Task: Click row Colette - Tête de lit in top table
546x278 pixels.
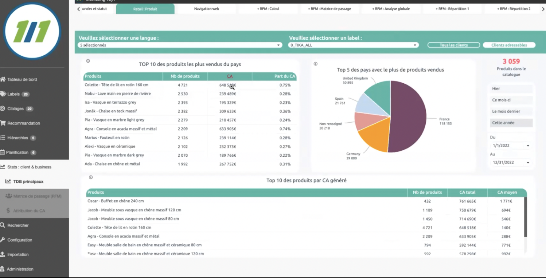Action: (190, 85)
